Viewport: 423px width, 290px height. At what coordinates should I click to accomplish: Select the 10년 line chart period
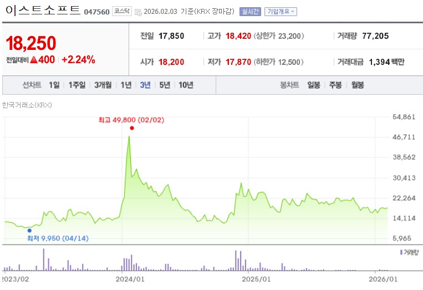click(x=186, y=85)
